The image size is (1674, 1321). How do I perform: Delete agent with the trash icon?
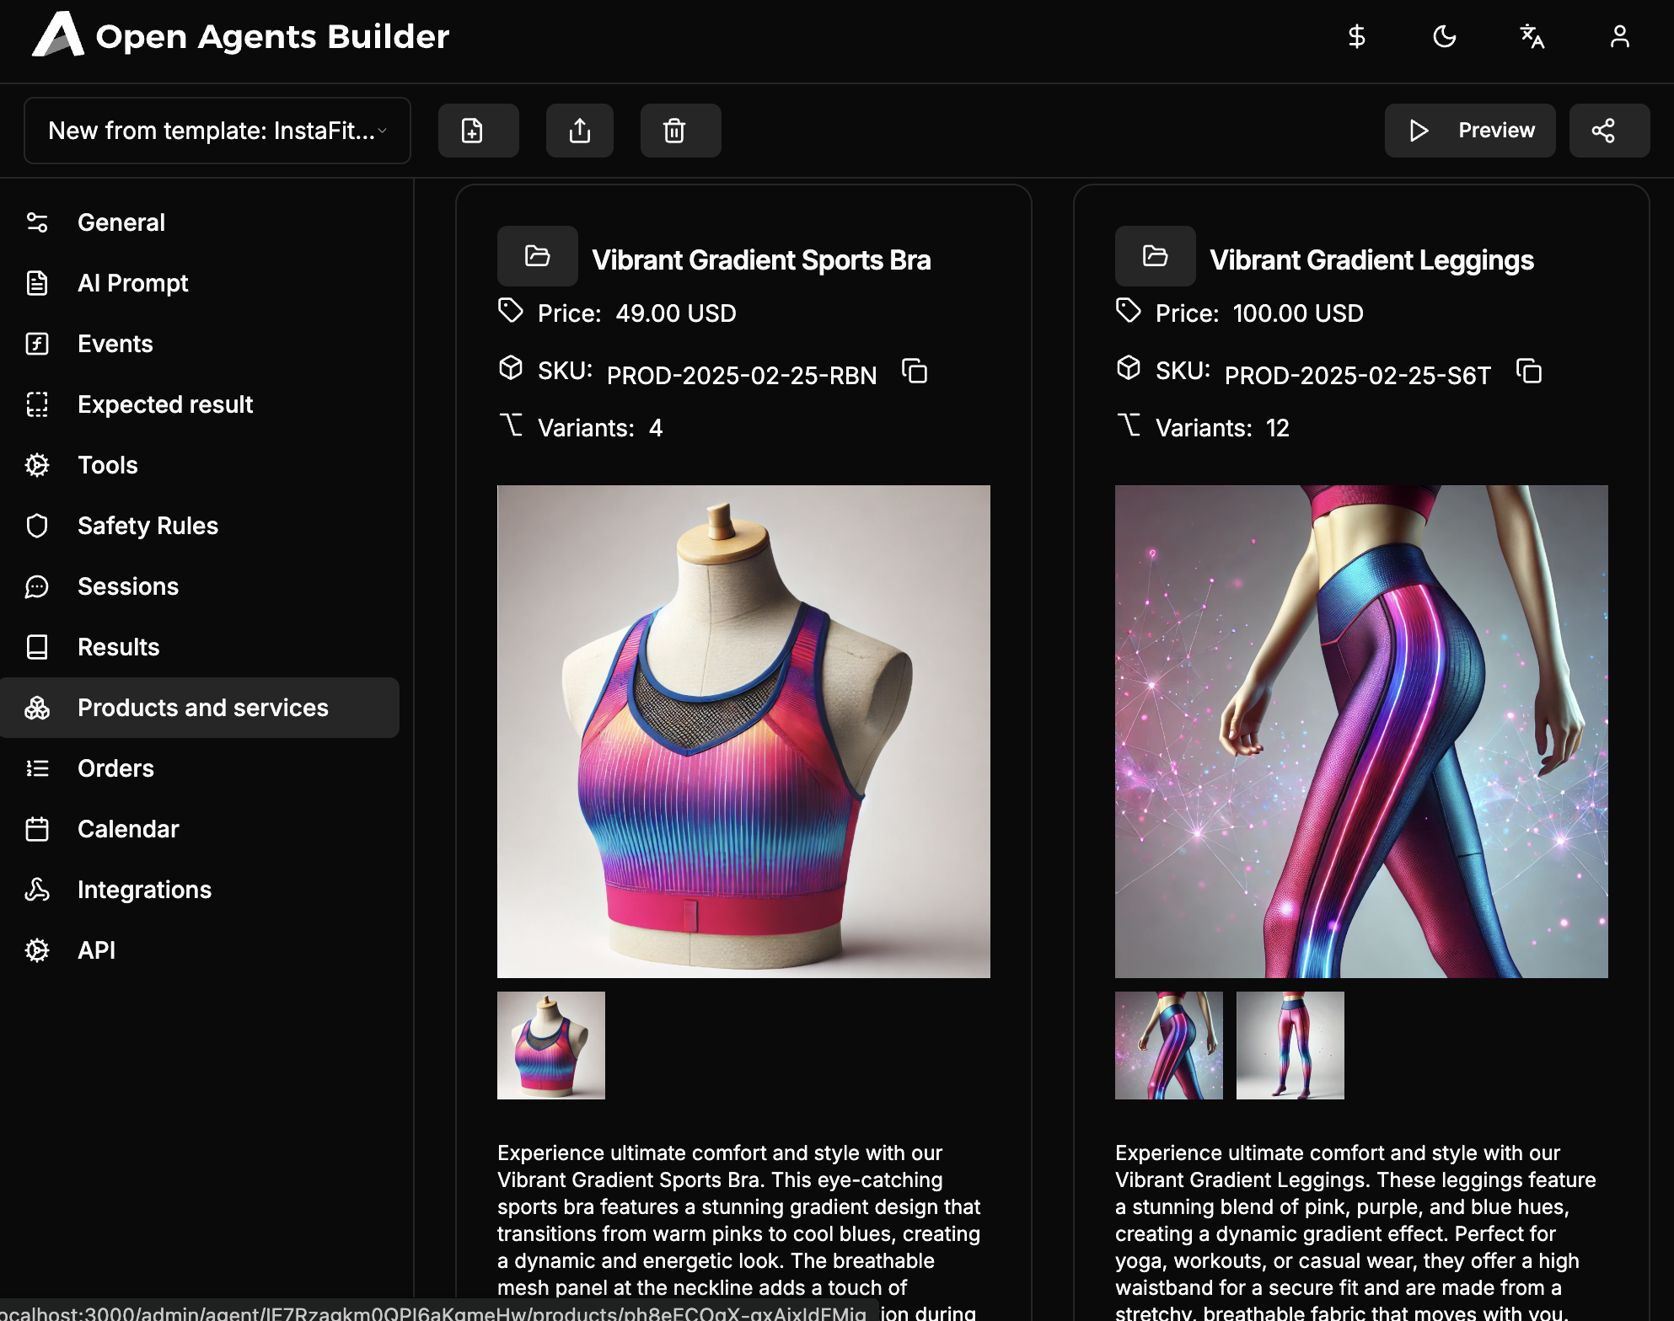pos(680,131)
